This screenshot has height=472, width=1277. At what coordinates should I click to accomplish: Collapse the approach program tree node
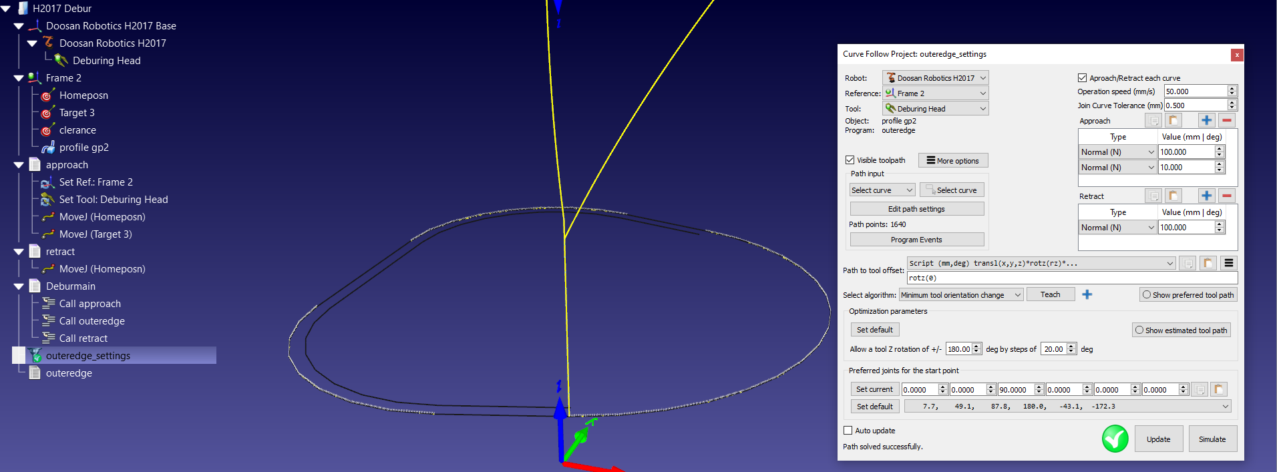19,165
